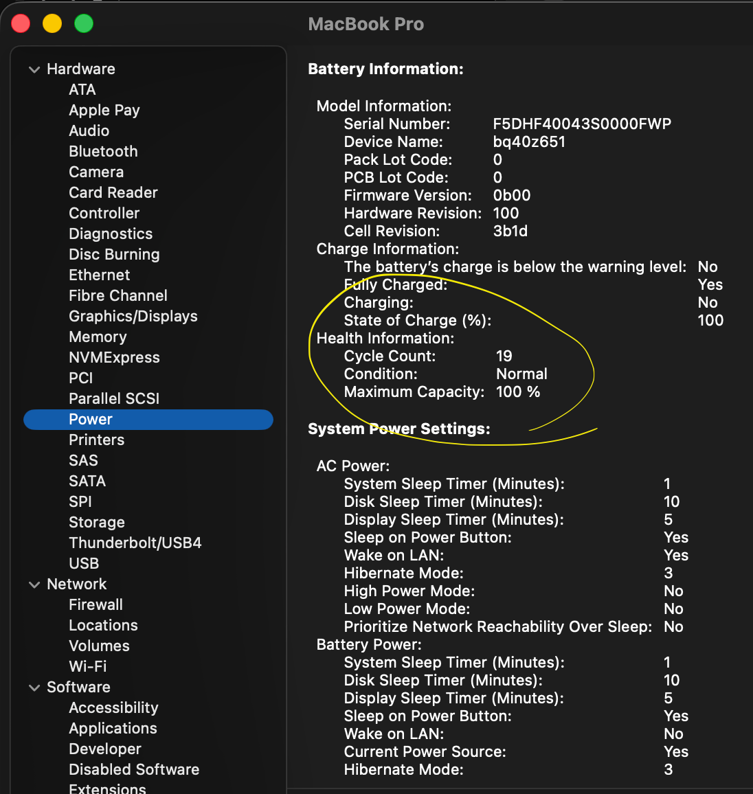Open the Storage hardware entry
Screen dimensions: 753x794
tap(97, 522)
